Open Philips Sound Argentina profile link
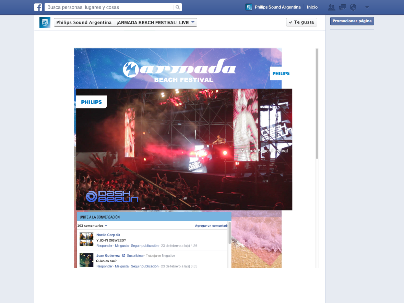Screen dimensions: 404x303 point(277,7)
